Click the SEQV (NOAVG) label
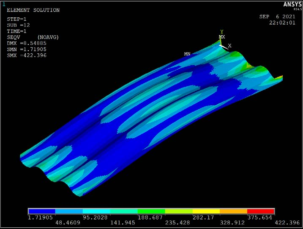The image size is (303, 229). [33, 37]
